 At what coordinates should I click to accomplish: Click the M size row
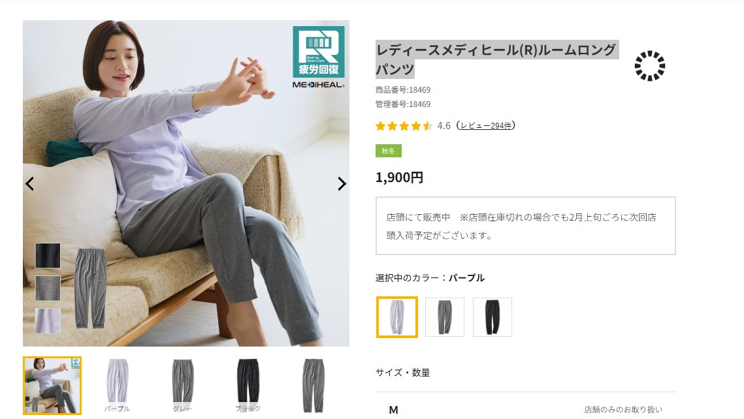(x=526, y=409)
